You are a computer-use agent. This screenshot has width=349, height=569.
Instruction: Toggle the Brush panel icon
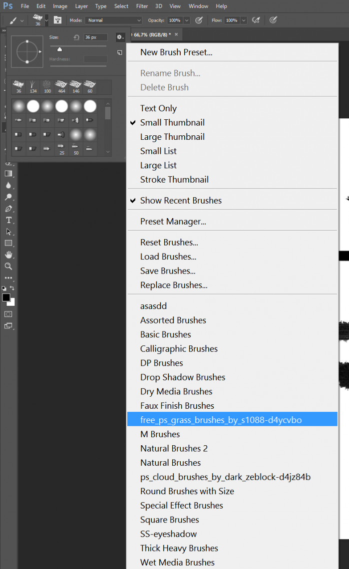coord(57,20)
